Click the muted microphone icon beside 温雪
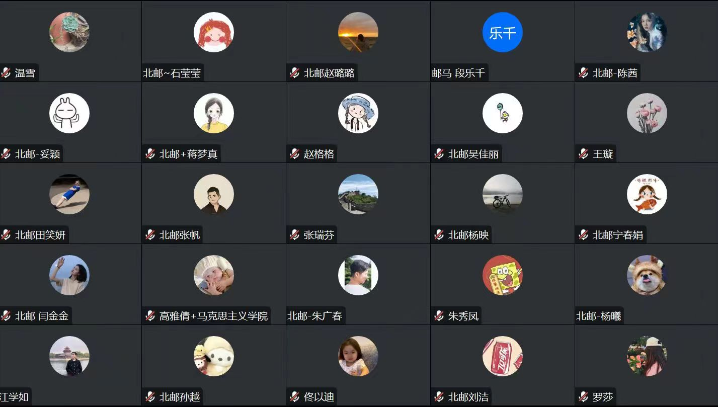The height and width of the screenshot is (407, 718). click(6, 73)
